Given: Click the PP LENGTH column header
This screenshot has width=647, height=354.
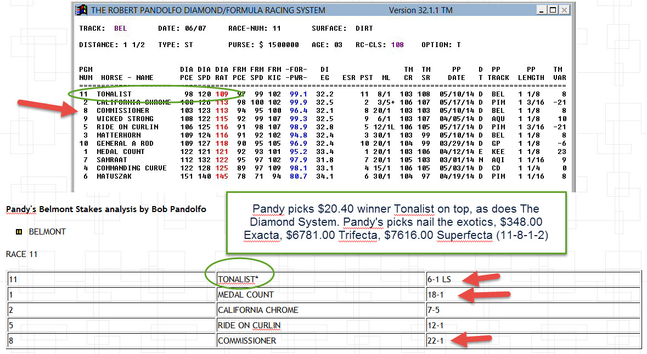Looking at the screenshot, I should point(531,73).
